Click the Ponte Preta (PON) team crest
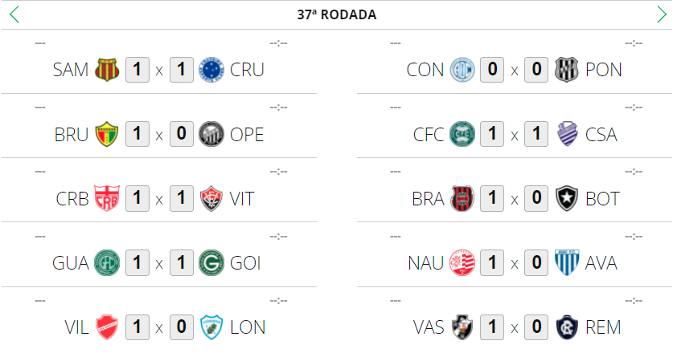 coord(567,70)
